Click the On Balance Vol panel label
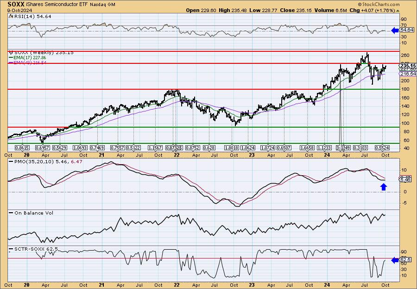Viewport: 417px width, 289px height. tap(34, 213)
